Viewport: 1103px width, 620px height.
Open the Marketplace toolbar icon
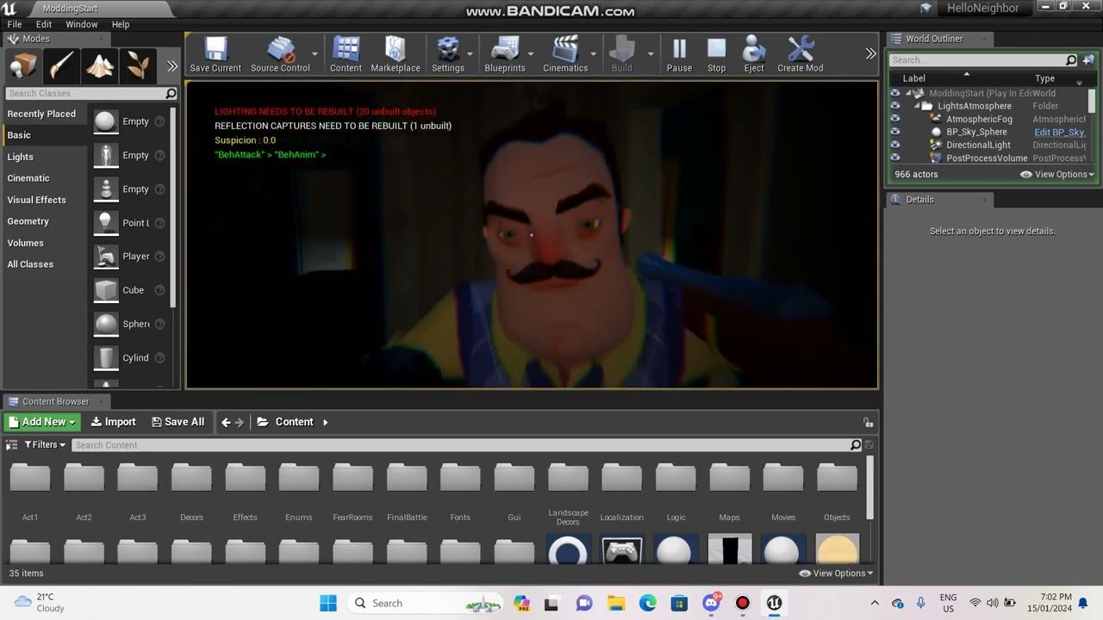[396, 53]
